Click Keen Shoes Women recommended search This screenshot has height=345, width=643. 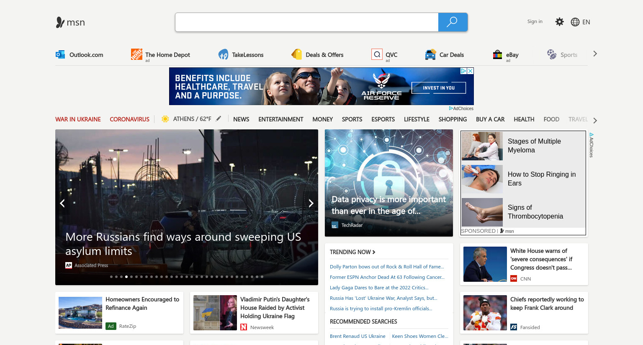click(x=420, y=336)
